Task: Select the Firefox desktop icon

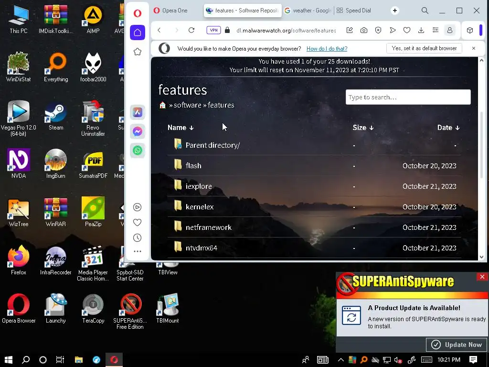Action: (x=19, y=260)
